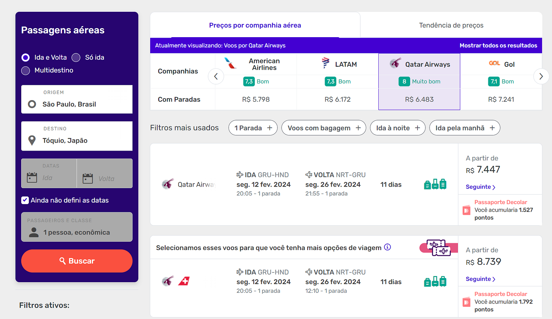Switch to Preços por companhia aérea tab
The image size is (552, 319).
[255, 25]
